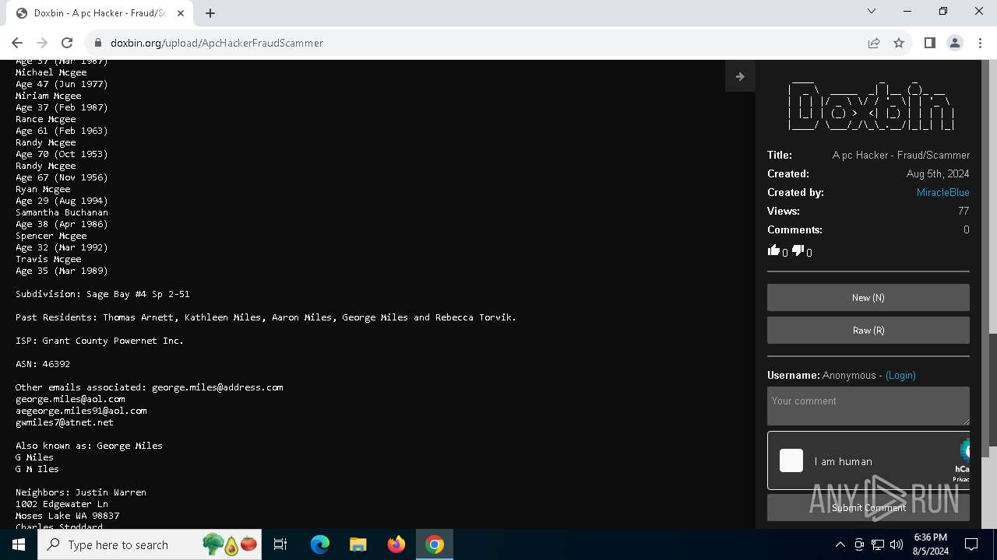This screenshot has width=997, height=560.
Task: Open the Chrome profile menu
Action: click(x=955, y=43)
